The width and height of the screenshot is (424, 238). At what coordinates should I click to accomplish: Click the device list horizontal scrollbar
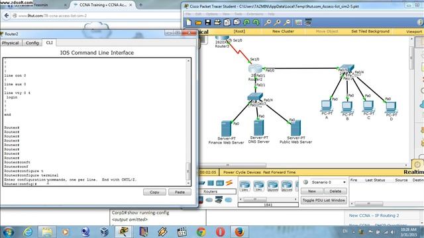254,199
